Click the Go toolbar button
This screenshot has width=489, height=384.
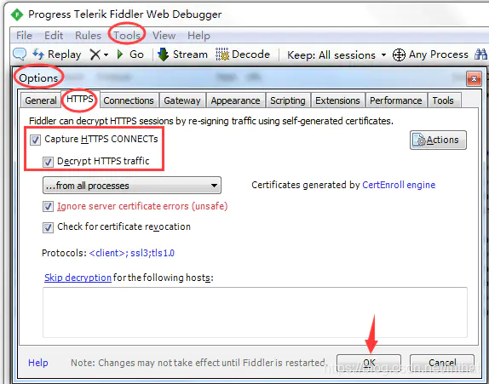130,54
